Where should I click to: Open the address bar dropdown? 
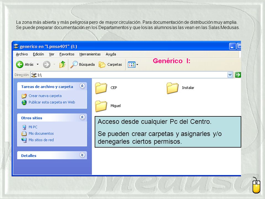click(x=230, y=75)
